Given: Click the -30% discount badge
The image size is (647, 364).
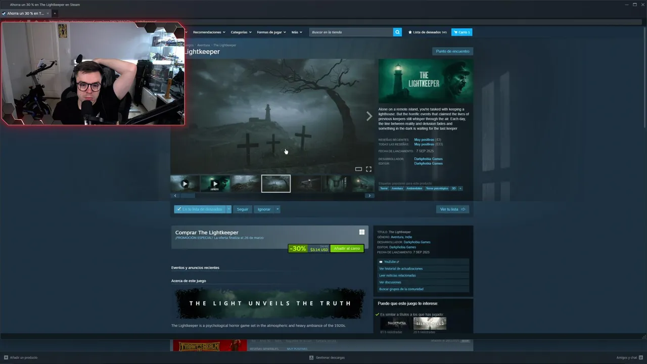Looking at the screenshot, I should [298, 248].
